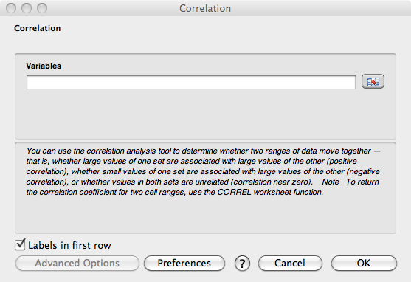Open help with the question mark button

[242, 264]
